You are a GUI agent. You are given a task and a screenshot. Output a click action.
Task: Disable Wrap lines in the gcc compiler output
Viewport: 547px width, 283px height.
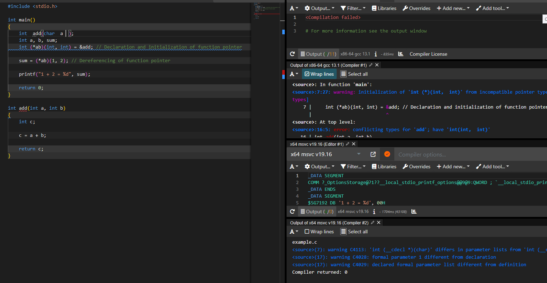[x=319, y=74]
